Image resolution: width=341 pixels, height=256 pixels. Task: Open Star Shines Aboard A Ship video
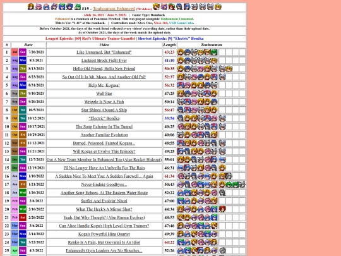tap(104, 110)
